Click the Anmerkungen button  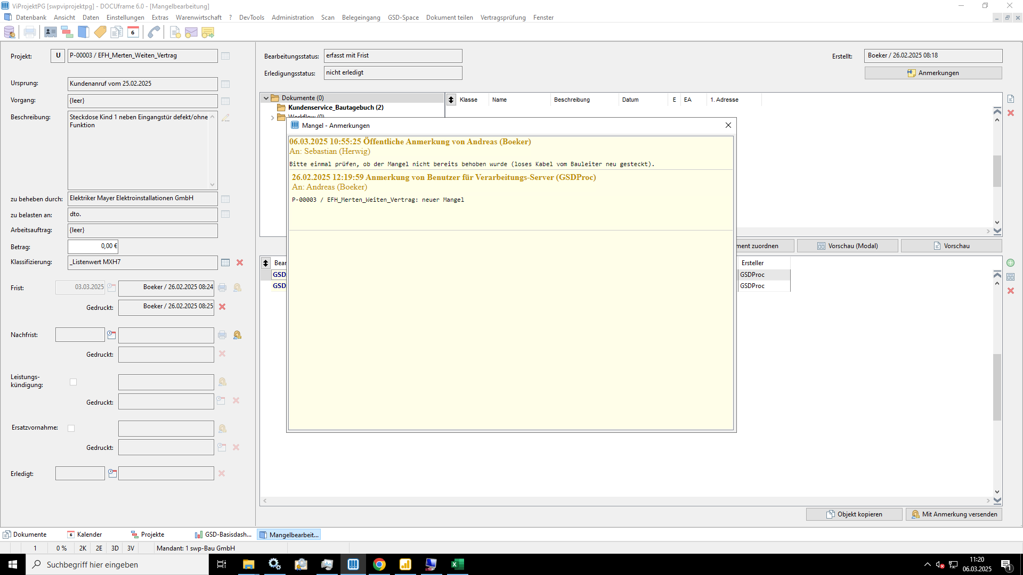(933, 73)
